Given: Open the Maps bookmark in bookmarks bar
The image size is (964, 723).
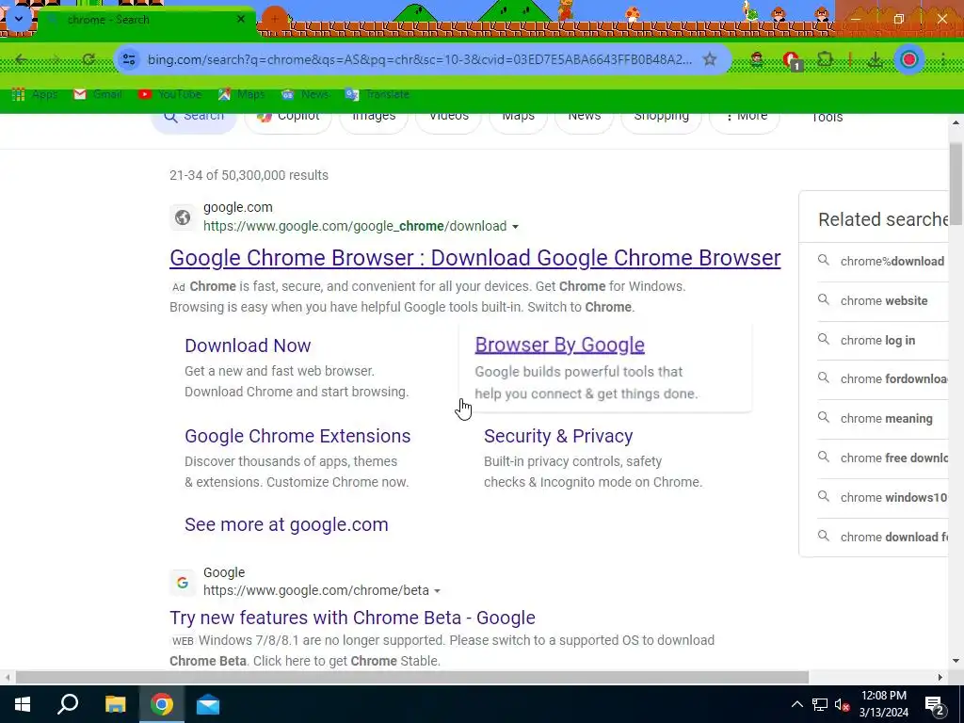Looking at the screenshot, I should 242,94.
